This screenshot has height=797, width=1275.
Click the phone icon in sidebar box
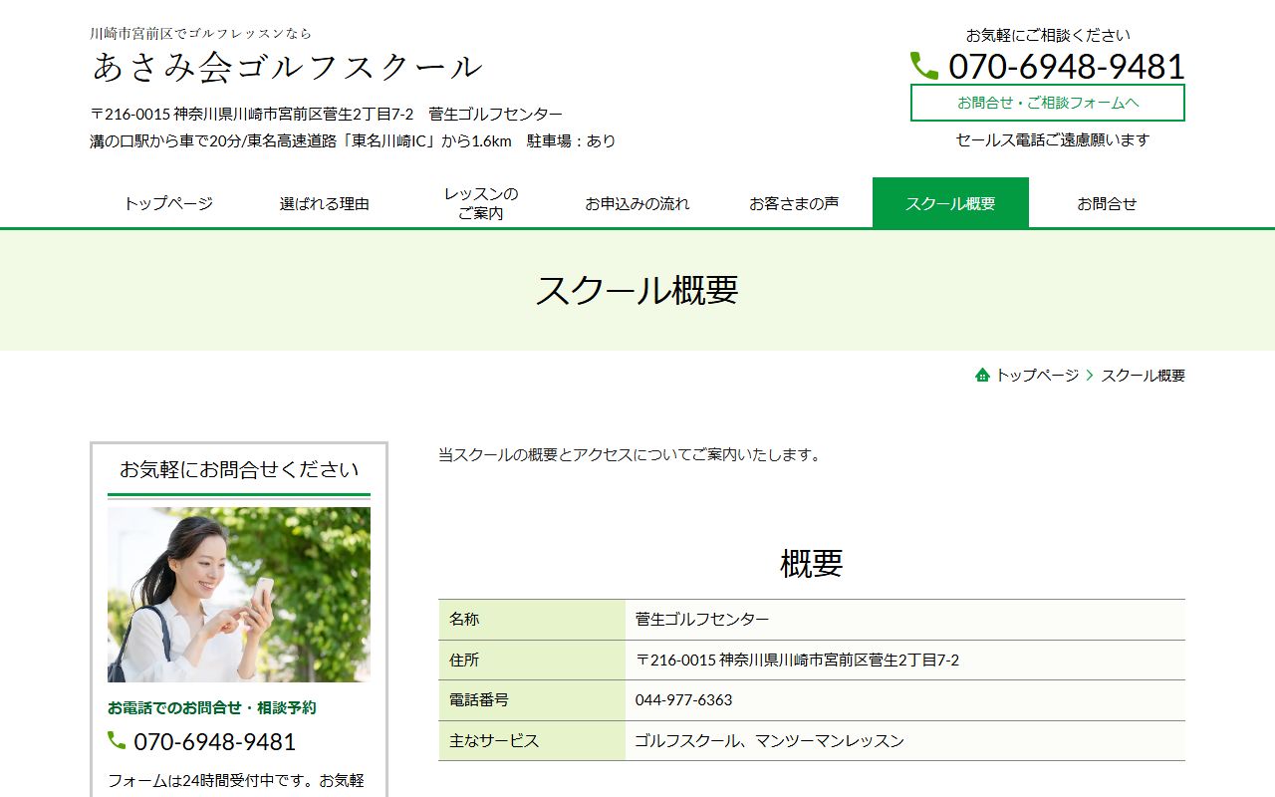117,740
